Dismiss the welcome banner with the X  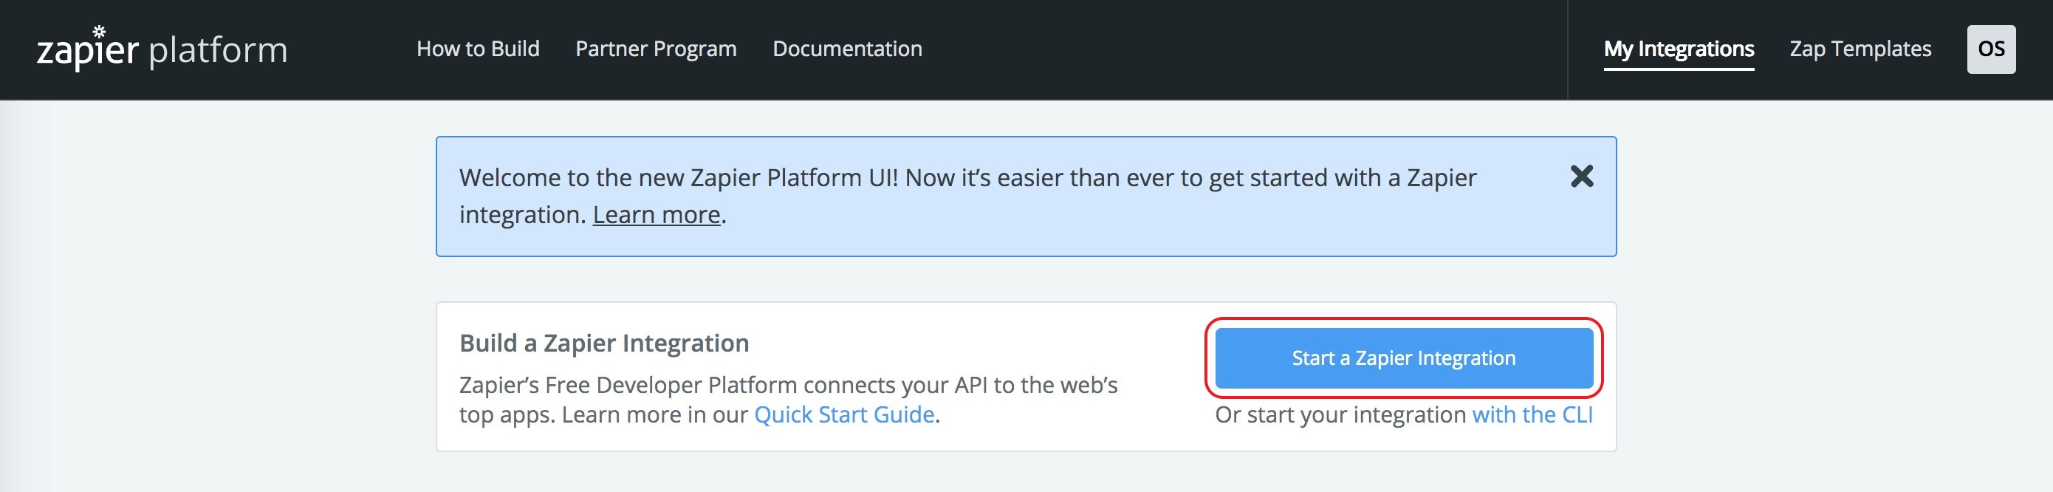click(1581, 177)
